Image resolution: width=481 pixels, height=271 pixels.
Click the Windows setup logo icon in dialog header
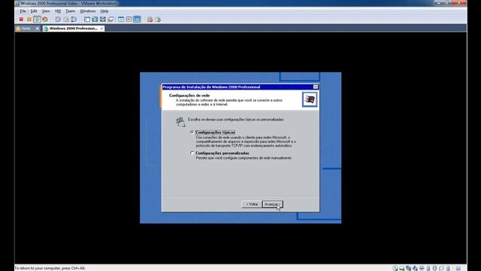(310, 99)
